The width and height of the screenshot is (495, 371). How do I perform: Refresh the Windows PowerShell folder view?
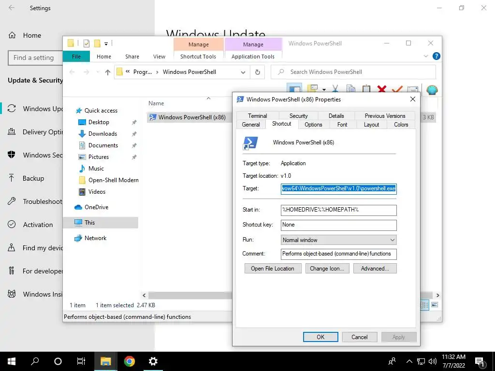click(258, 72)
